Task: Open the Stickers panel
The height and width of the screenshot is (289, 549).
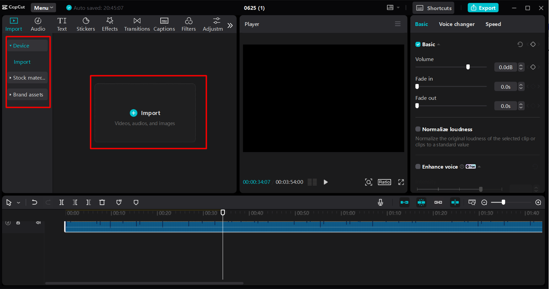Action: click(x=86, y=24)
